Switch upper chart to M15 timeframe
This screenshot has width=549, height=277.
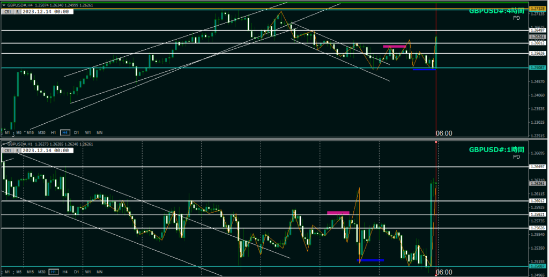point(30,132)
